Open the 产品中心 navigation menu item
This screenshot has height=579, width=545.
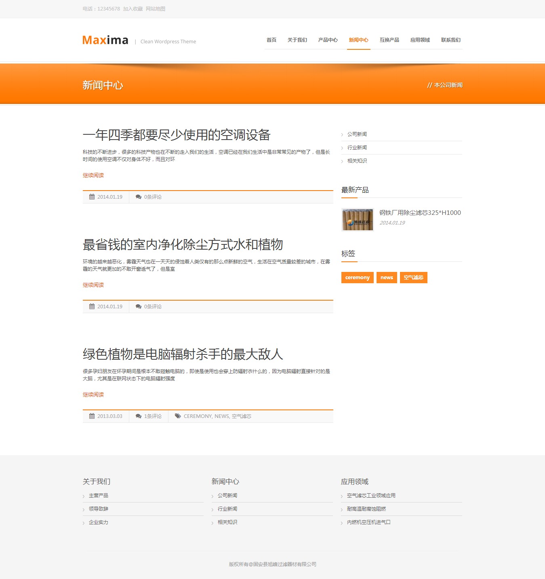(328, 40)
